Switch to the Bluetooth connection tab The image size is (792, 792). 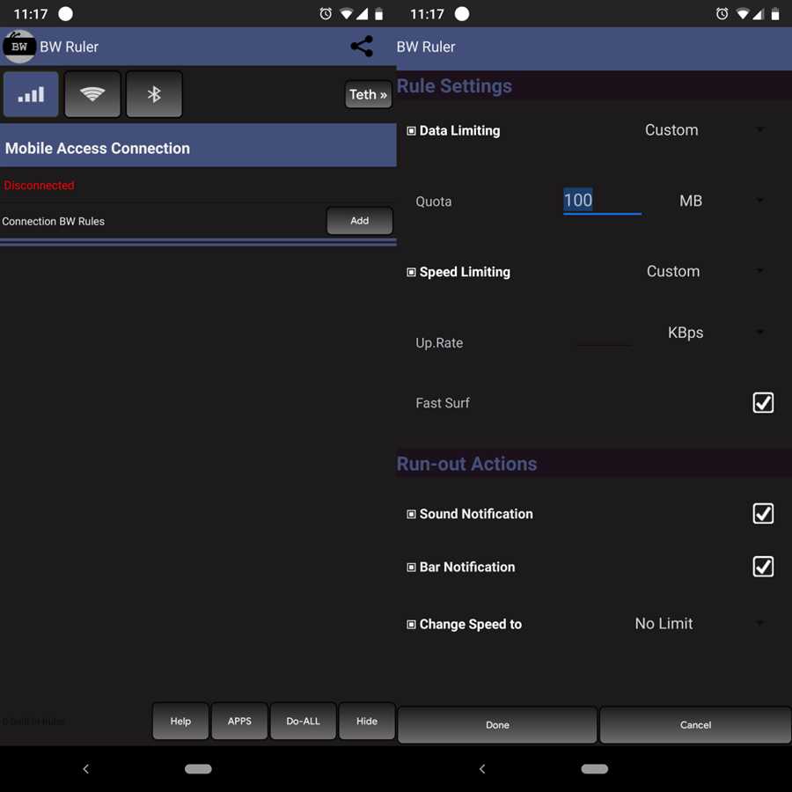pos(154,94)
